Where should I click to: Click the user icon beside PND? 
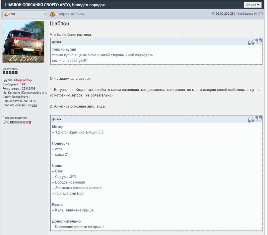(6, 14)
